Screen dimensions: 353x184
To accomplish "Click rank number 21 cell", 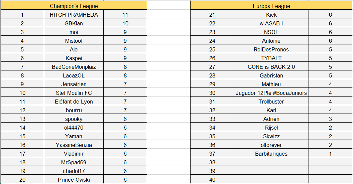I will (212, 15).
